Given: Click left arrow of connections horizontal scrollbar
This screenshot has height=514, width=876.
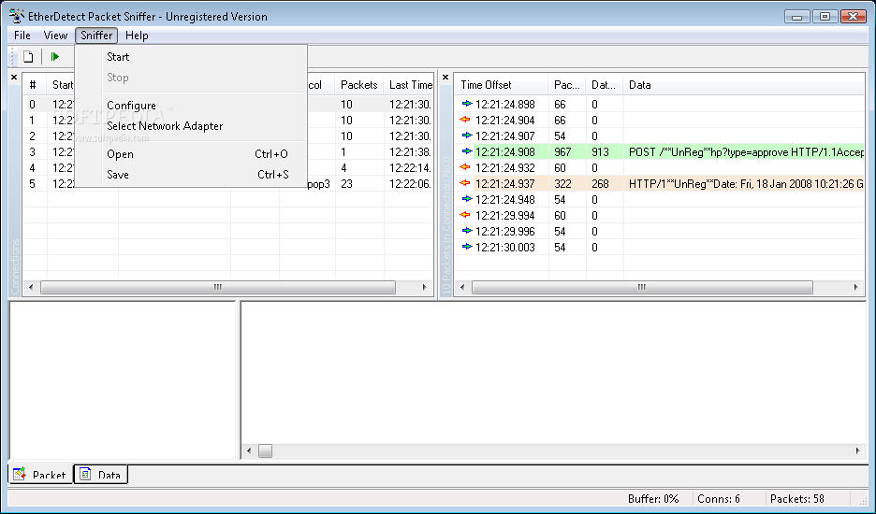Looking at the screenshot, I should pyautogui.click(x=31, y=287).
